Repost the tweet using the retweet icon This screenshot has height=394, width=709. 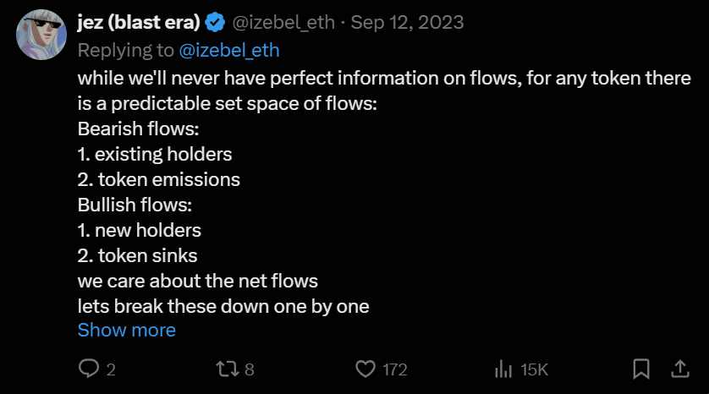[x=227, y=369]
